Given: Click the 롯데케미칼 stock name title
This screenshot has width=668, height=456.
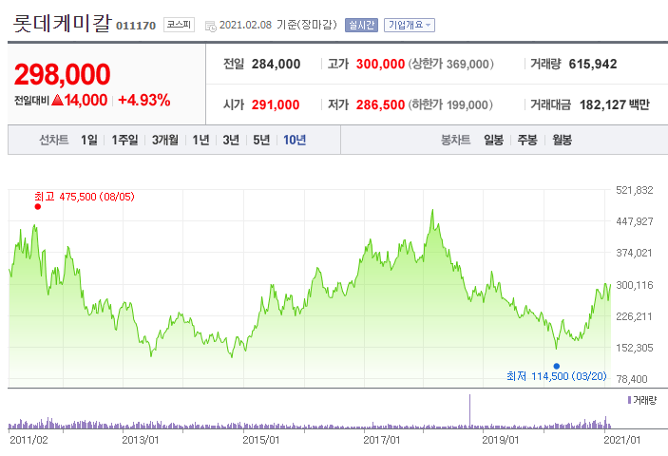Looking at the screenshot, I should click(x=62, y=24).
